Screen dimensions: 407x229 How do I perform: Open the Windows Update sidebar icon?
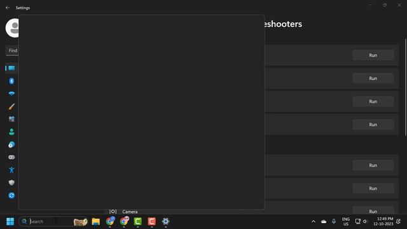coord(11,195)
